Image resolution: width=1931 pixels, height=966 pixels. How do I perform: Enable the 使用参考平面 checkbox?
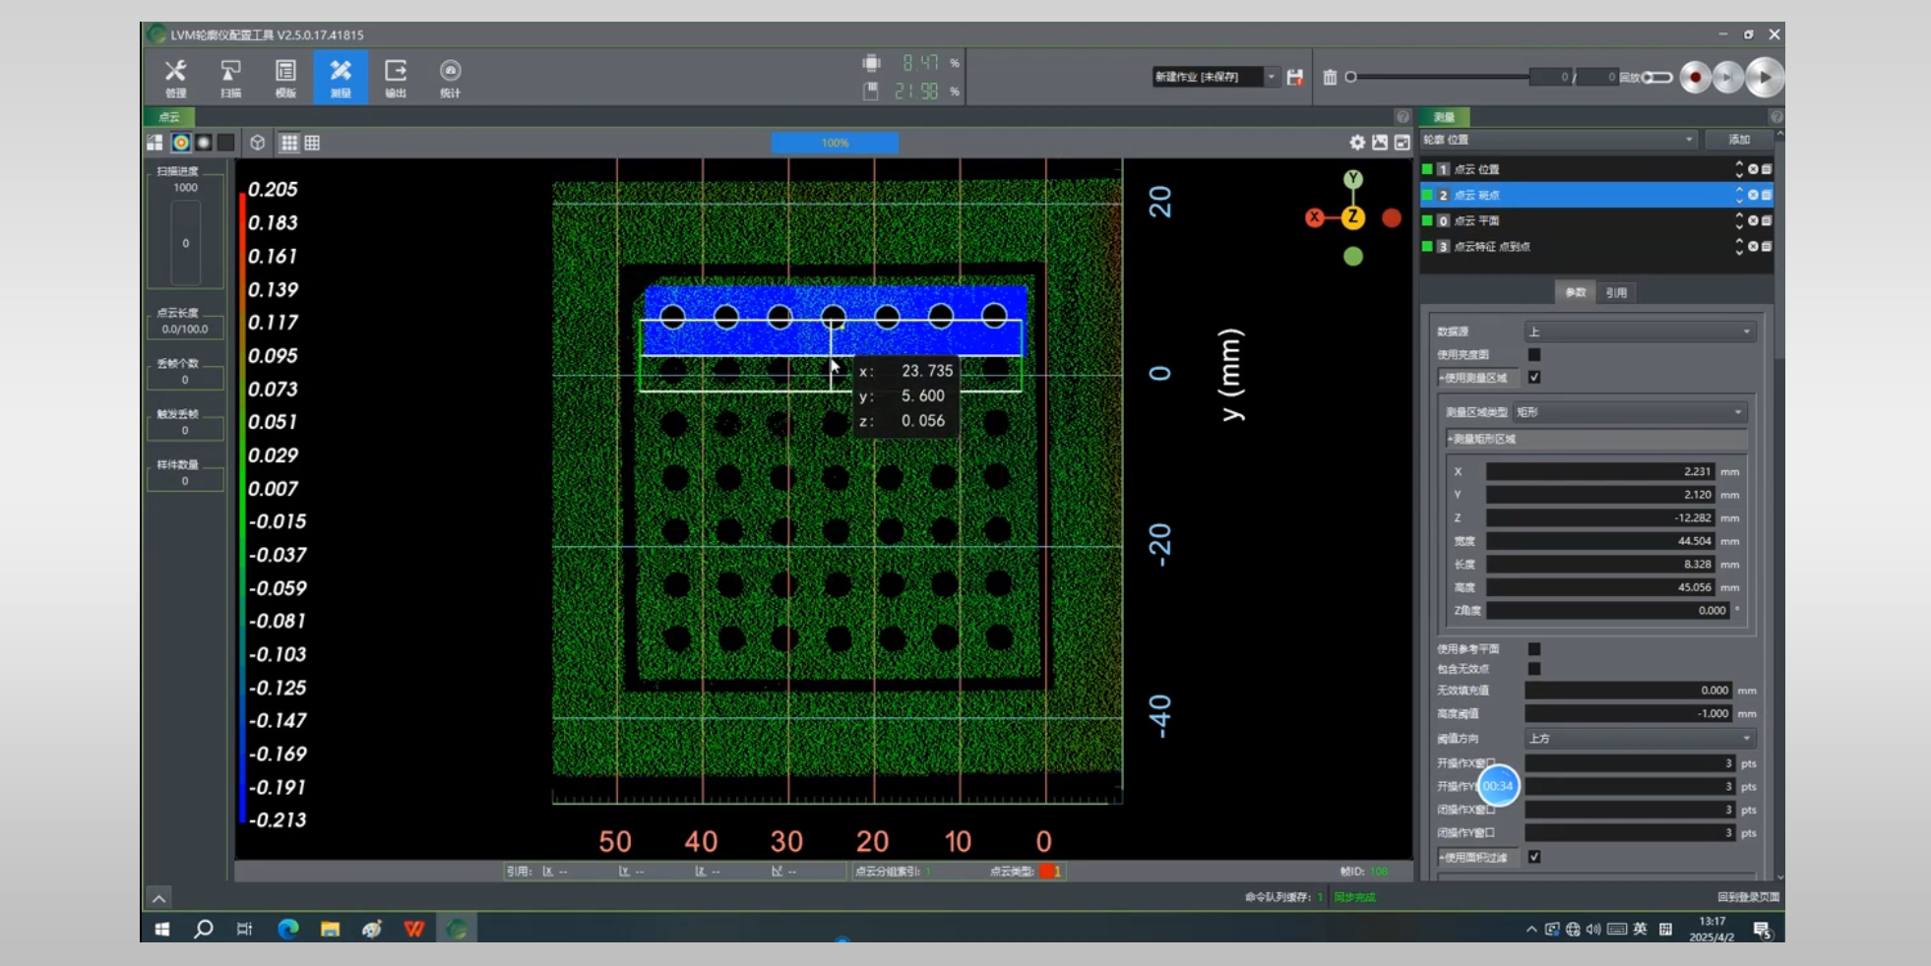pos(1533,649)
